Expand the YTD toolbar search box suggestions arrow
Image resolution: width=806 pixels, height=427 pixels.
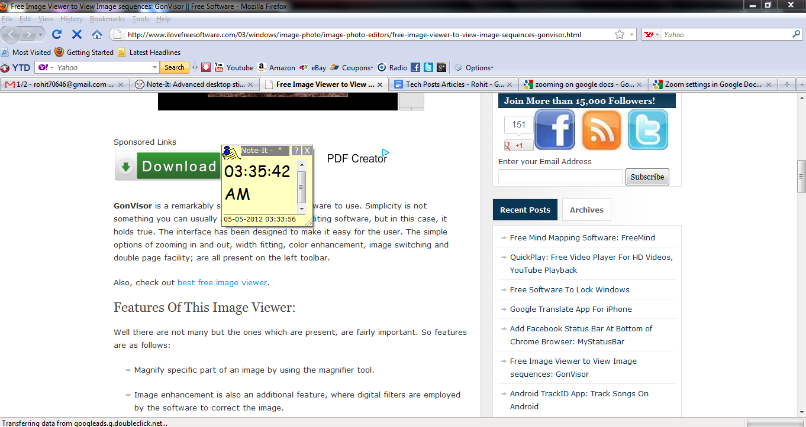point(154,67)
